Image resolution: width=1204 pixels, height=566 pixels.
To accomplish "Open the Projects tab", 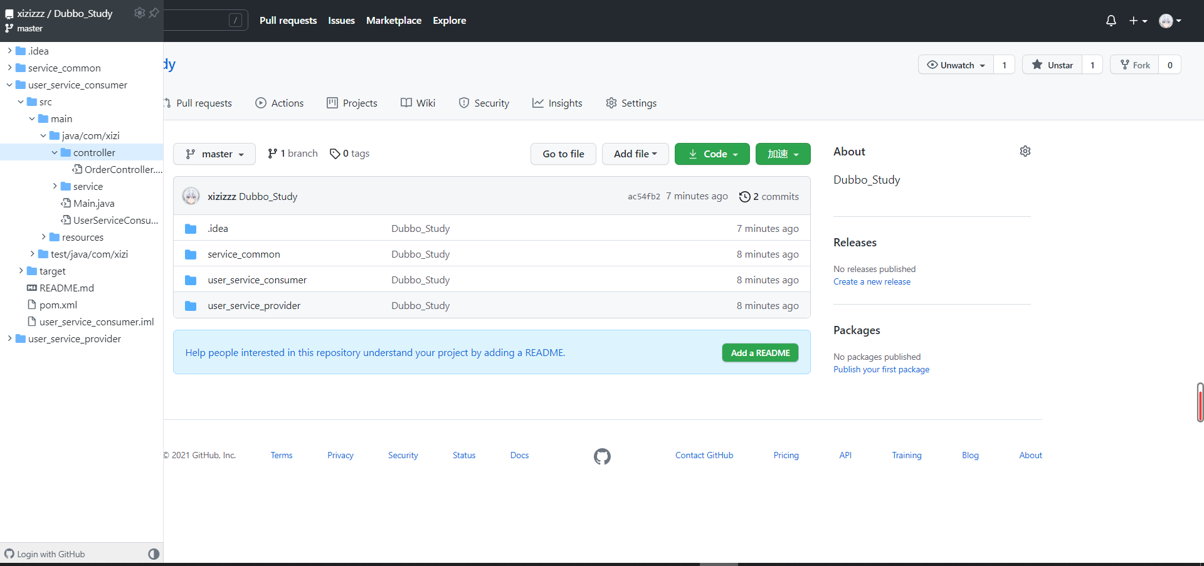I will point(352,103).
